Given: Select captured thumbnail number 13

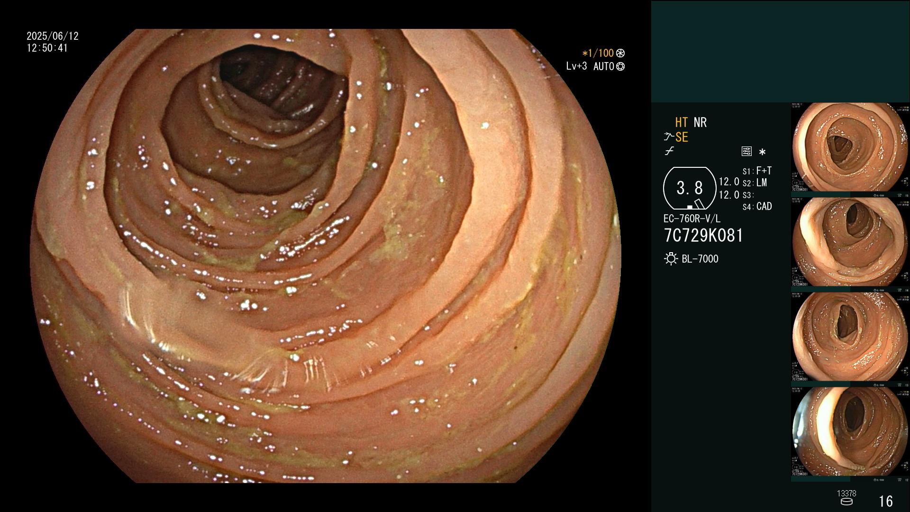Looking at the screenshot, I should (x=850, y=337).
